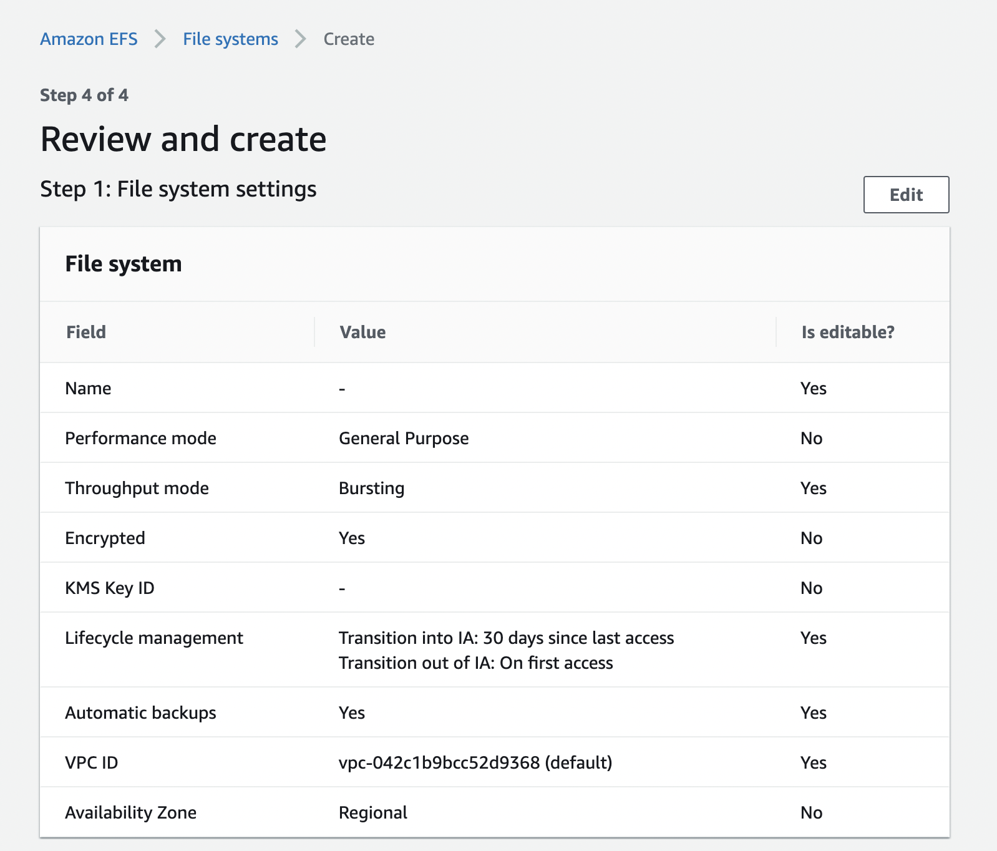Click the 'Bursting' value

pyautogui.click(x=371, y=488)
